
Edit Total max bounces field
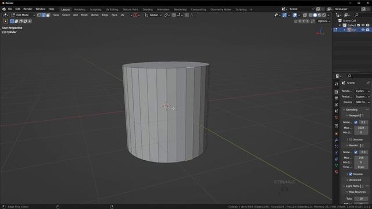361,199
